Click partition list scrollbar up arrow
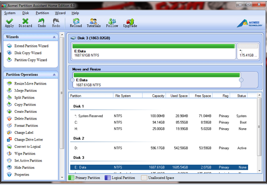This screenshot has height=185, width=267. pos(259,95)
